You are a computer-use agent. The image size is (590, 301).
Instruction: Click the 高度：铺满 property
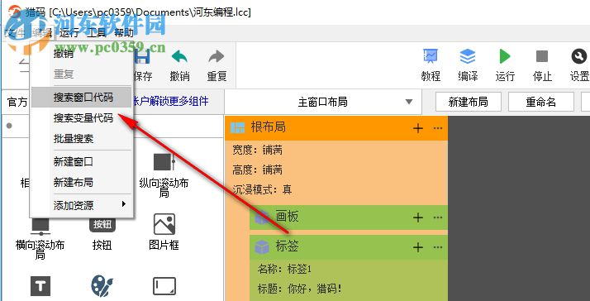pyautogui.click(x=258, y=170)
